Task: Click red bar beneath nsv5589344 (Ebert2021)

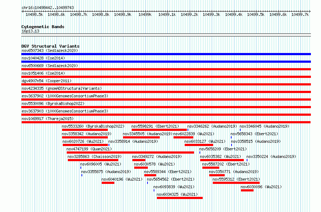Action: click(x=150, y=175)
